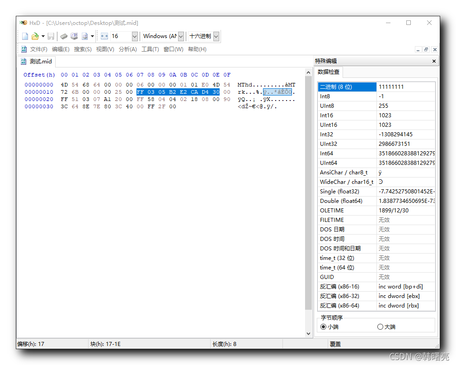
Task: Open the 窗口(W) menu
Action: [174, 49]
